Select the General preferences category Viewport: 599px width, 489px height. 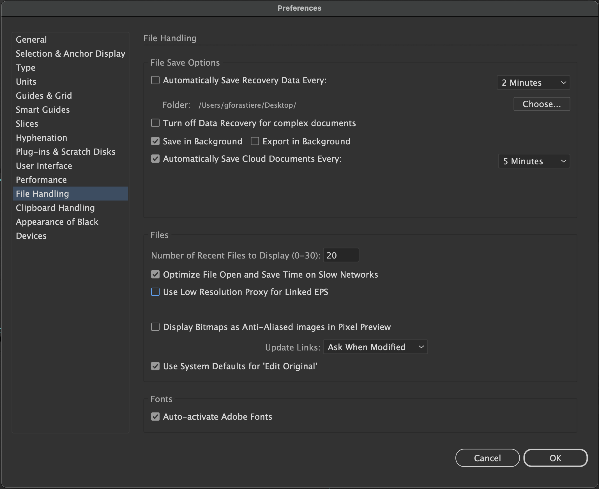(31, 40)
